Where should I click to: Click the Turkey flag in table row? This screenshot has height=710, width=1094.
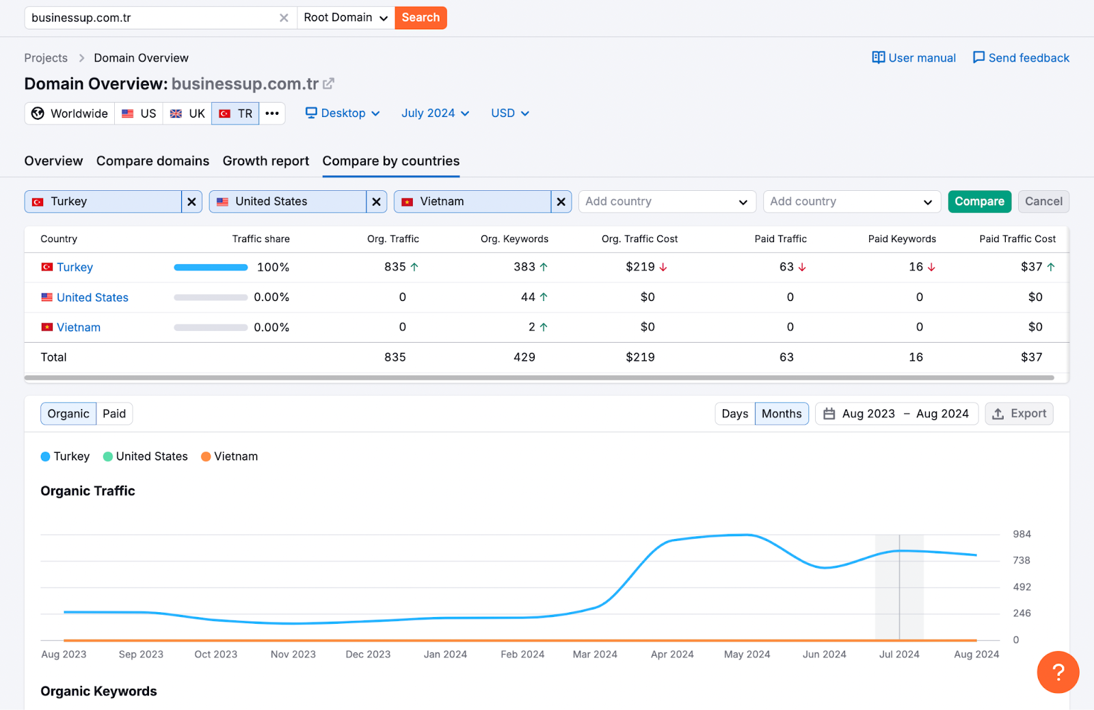pyautogui.click(x=47, y=267)
